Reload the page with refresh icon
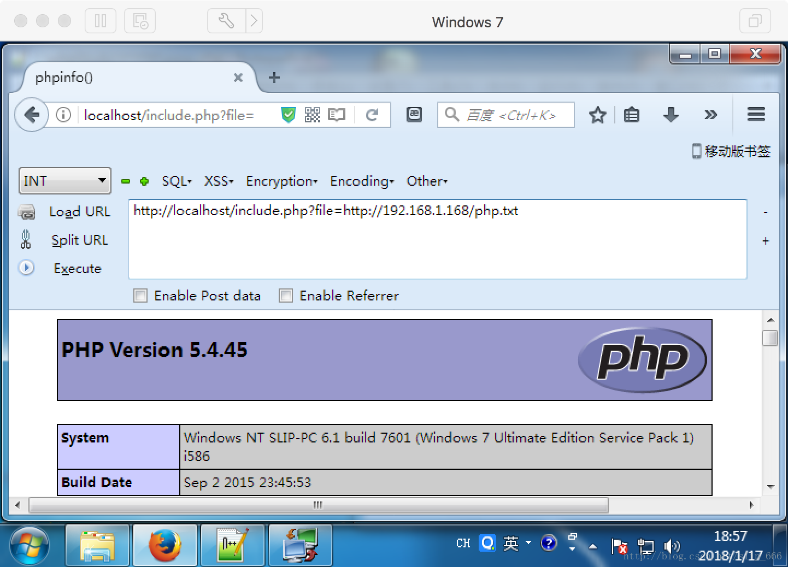Screen dimensions: 788x567 372,115
